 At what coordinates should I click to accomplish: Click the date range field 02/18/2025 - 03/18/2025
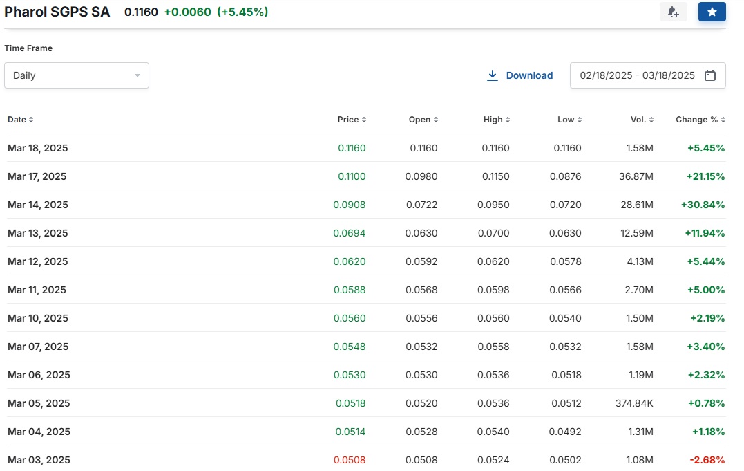tap(648, 75)
